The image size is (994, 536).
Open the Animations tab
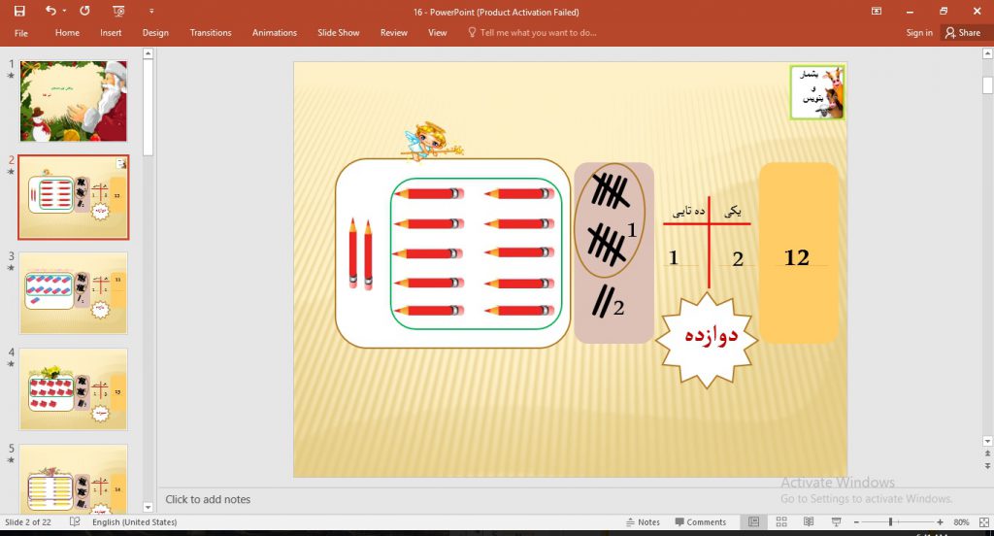275,32
